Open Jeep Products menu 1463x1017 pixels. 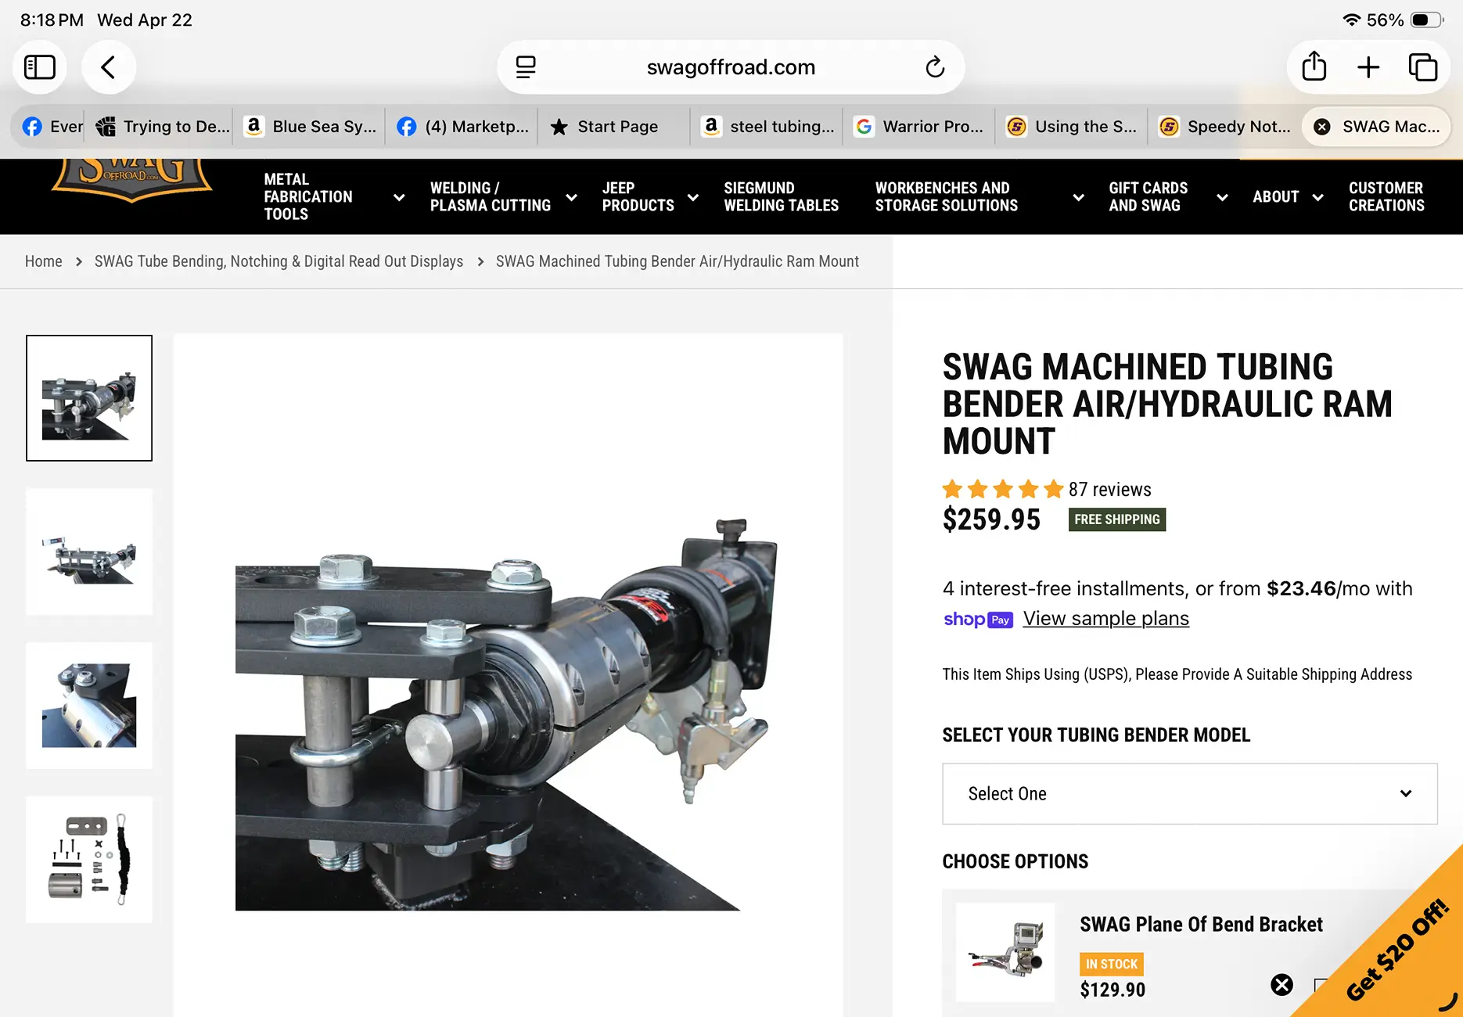tap(638, 197)
